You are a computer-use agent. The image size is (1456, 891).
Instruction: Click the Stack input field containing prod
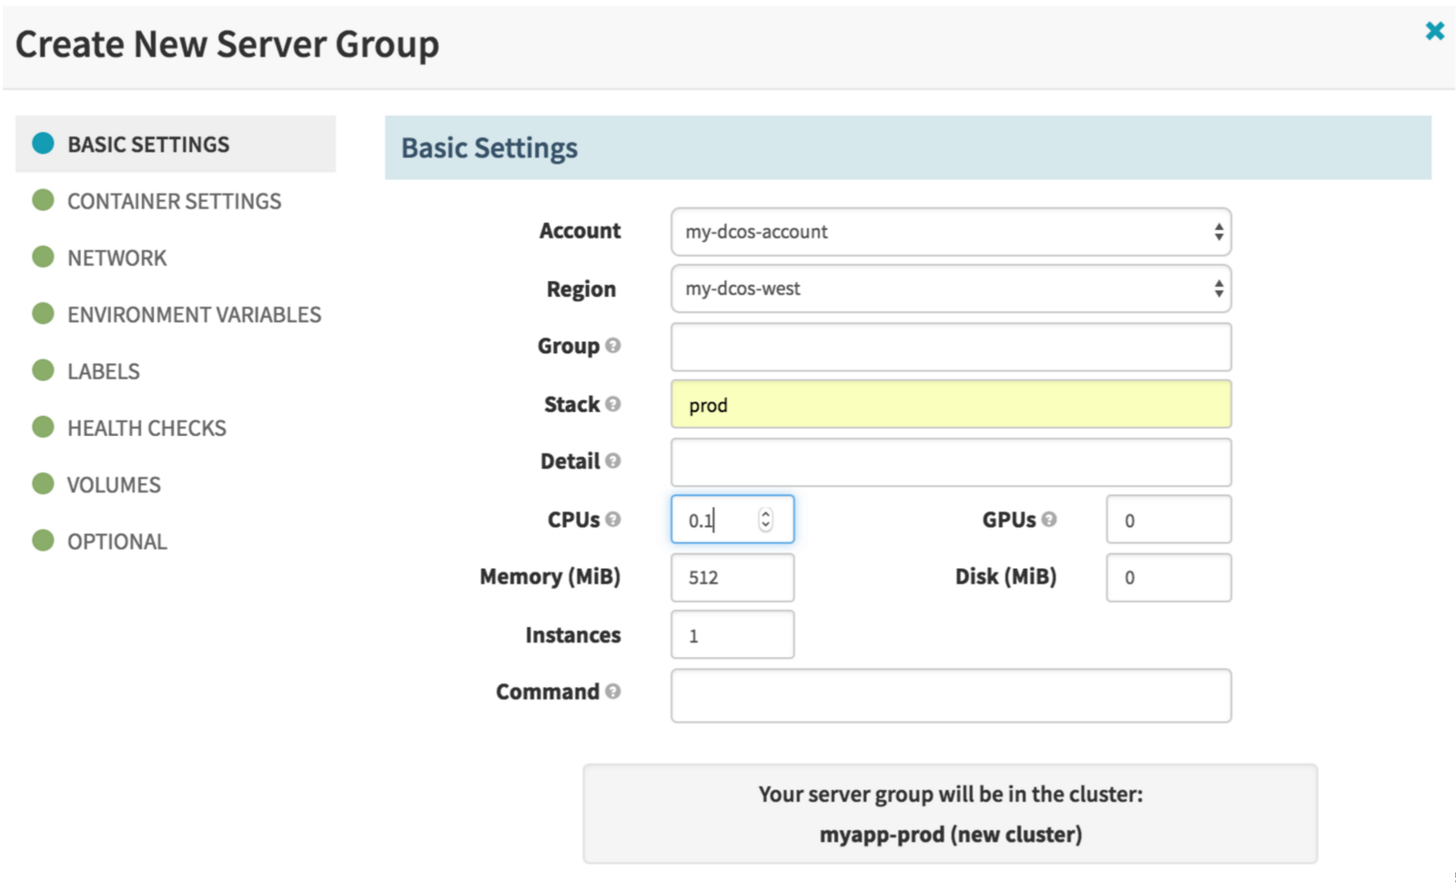(950, 405)
